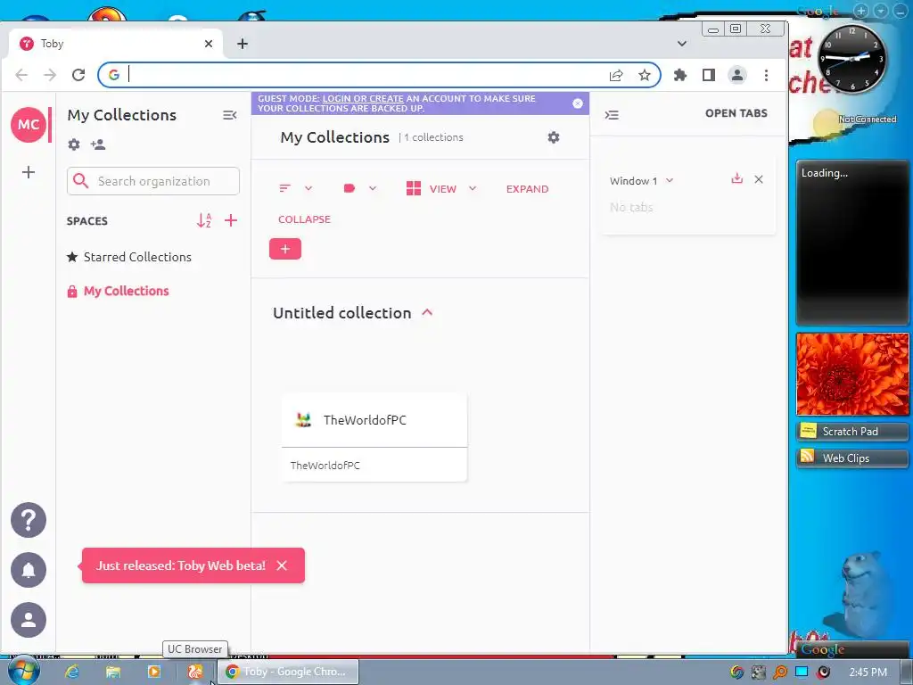
Task: Close the Toby browser tab
Action: pyautogui.click(x=209, y=44)
